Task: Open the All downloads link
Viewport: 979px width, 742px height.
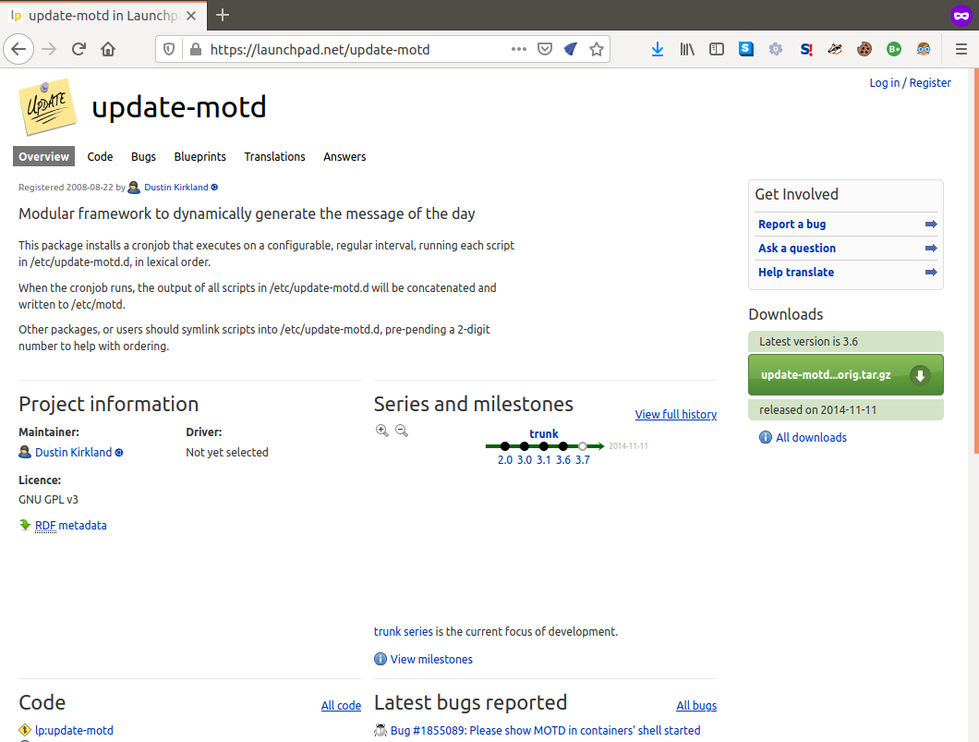Action: [811, 437]
